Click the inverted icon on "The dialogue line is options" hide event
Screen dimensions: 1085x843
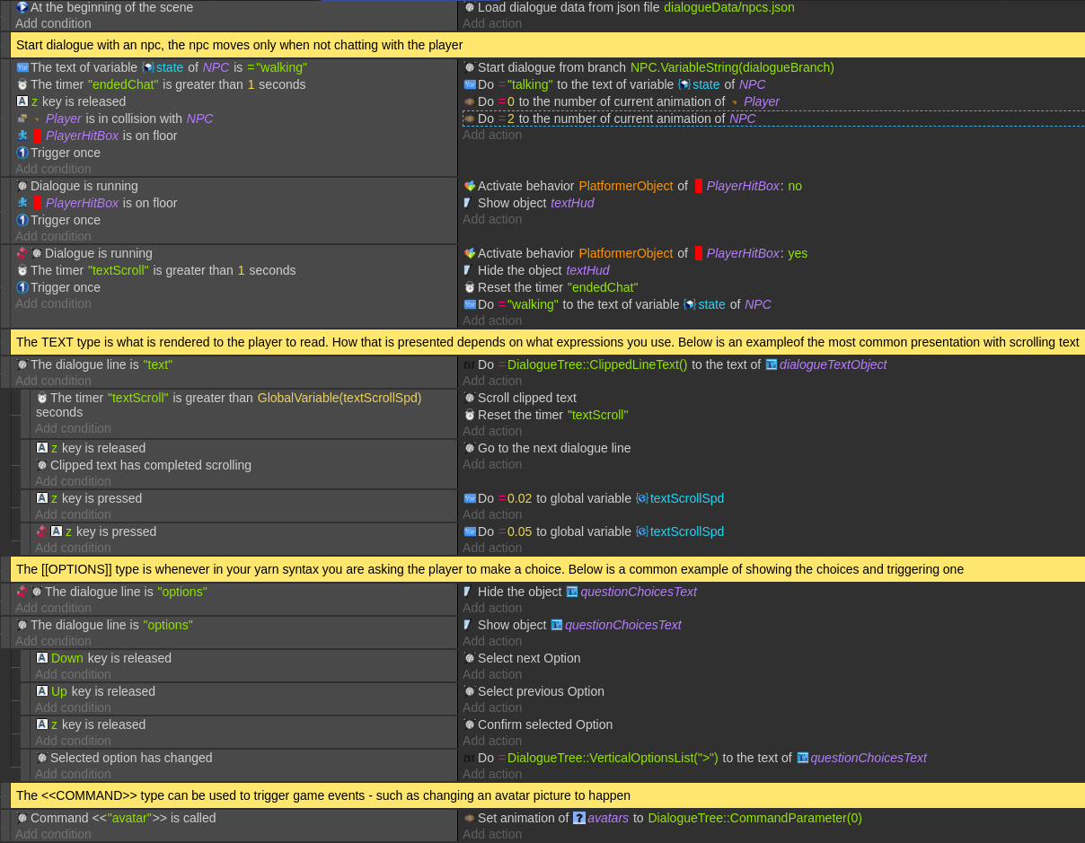click(x=22, y=592)
